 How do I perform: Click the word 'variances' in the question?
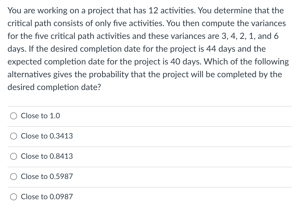pyautogui.click(x=269, y=23)
